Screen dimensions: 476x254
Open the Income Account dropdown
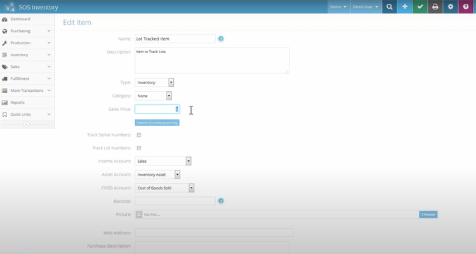coord(163,162)
